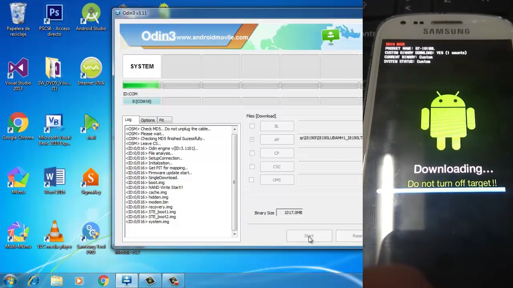
Task: Select the SigmaKey desktop icon
Action: click(91, 181)
